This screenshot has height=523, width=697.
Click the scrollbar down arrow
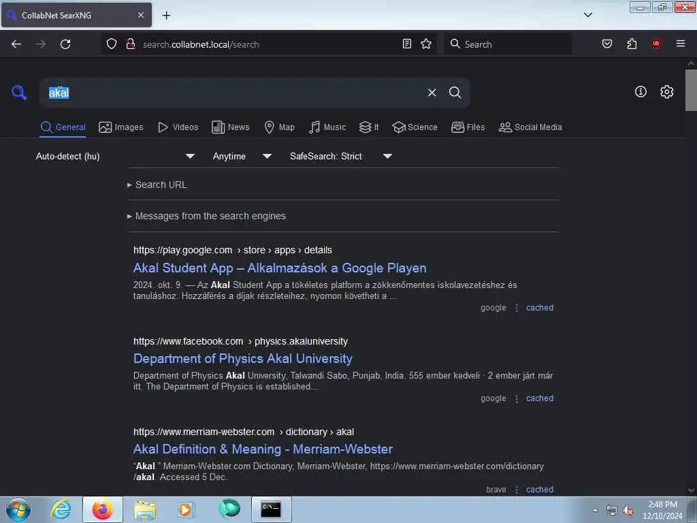tap(691, 490)
